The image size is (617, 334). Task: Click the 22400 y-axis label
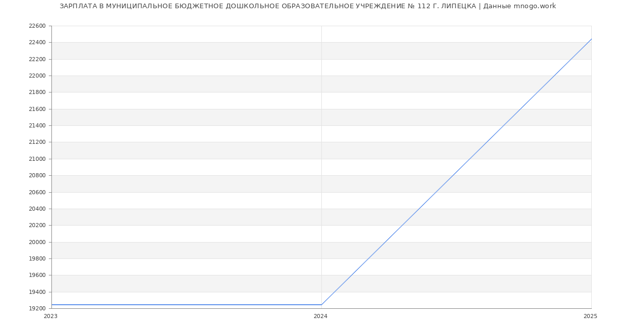pyautogui.click(x=37, y=43)
